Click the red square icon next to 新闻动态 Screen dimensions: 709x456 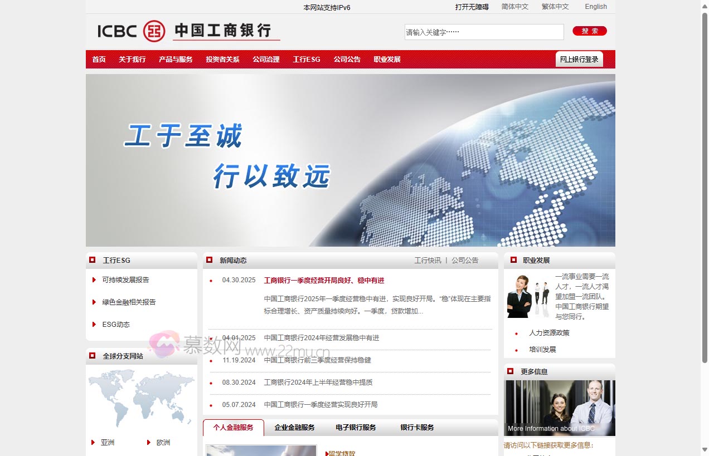pos(210,260)
